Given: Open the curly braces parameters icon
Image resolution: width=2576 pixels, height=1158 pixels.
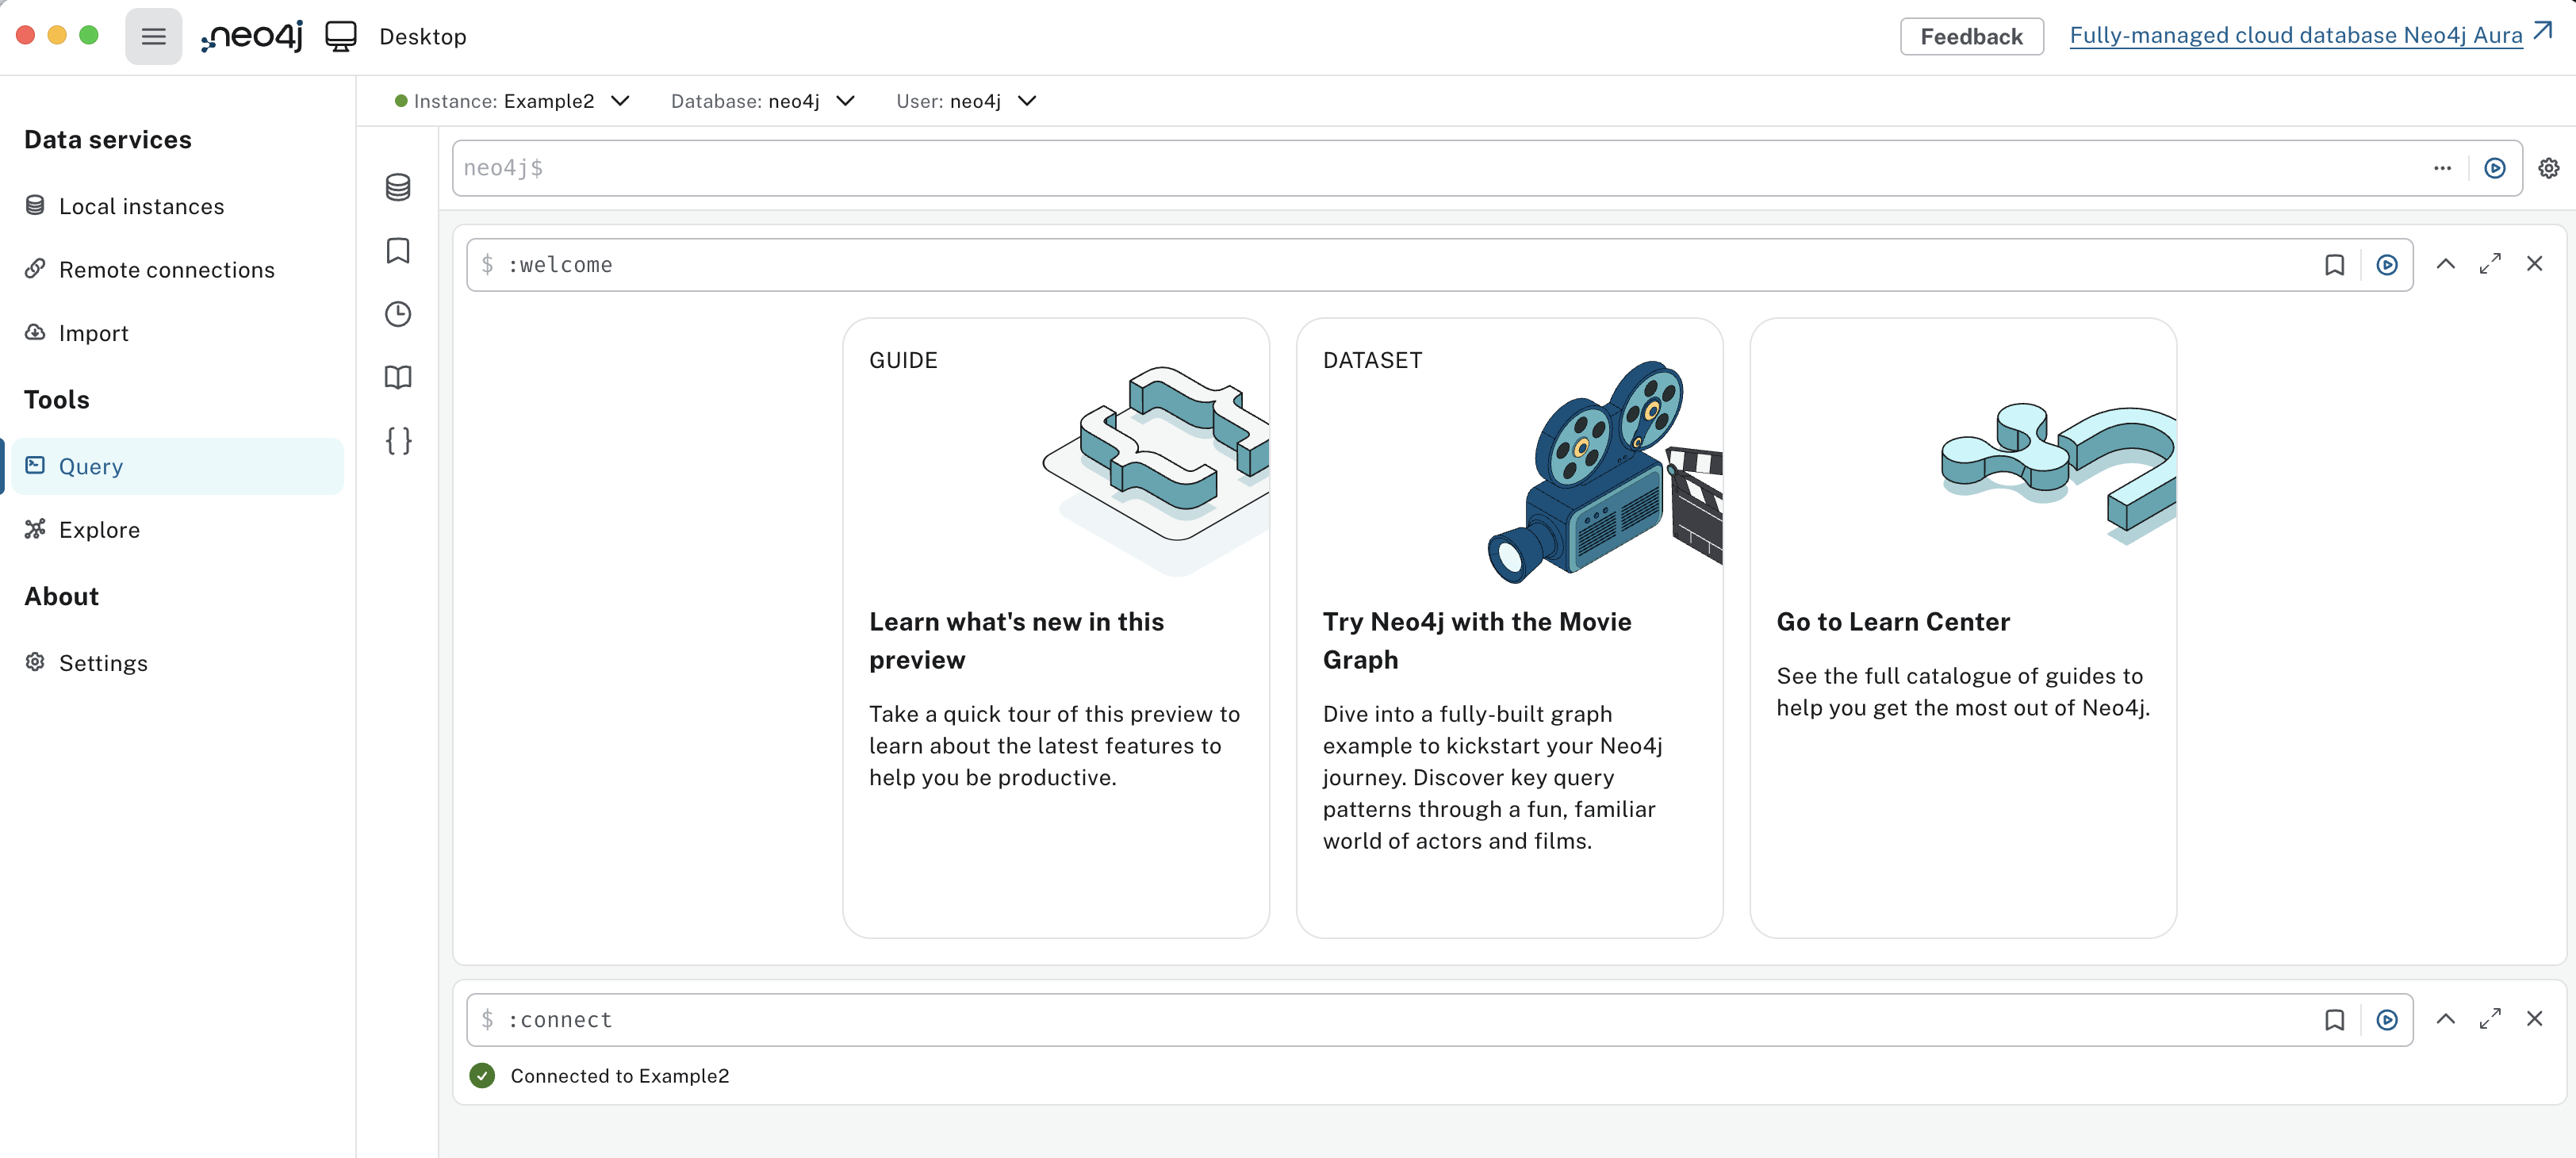Looking at the screenshot, I should pyautogui.click(x=398, y=441).
